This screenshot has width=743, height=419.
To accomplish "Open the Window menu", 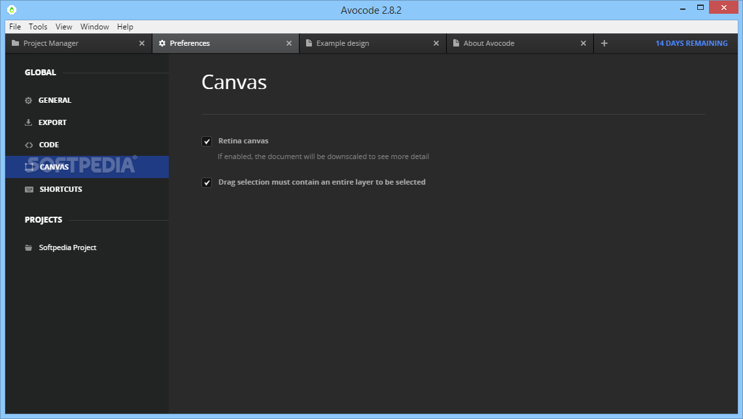I will coord(94,27).
